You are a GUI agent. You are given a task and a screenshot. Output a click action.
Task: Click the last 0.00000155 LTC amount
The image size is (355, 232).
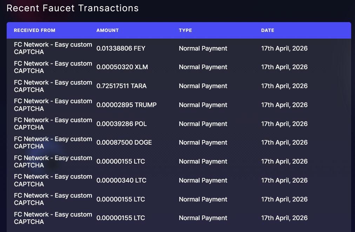pyautogui.click(x=121, y=218)
